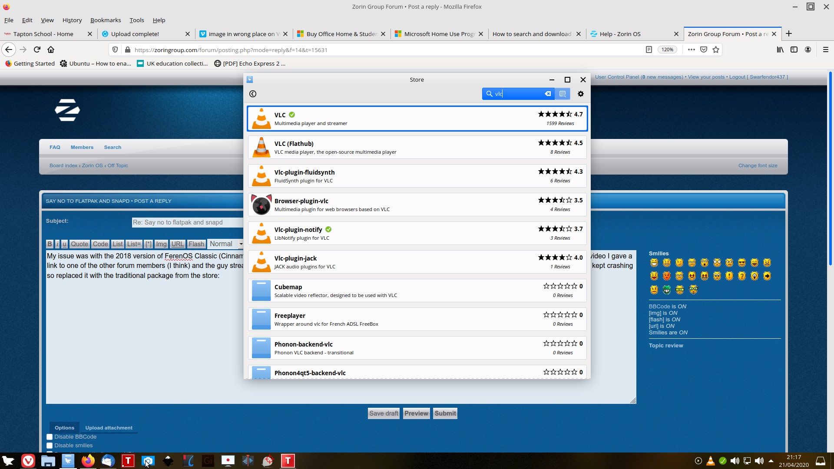Click the Store back arrow button
The height and width of the screenshot is (469, 834).
tap(253, 94)
